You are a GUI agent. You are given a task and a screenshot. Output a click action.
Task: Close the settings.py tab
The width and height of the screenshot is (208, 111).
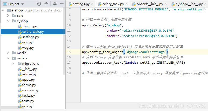(x=92, y=4)
